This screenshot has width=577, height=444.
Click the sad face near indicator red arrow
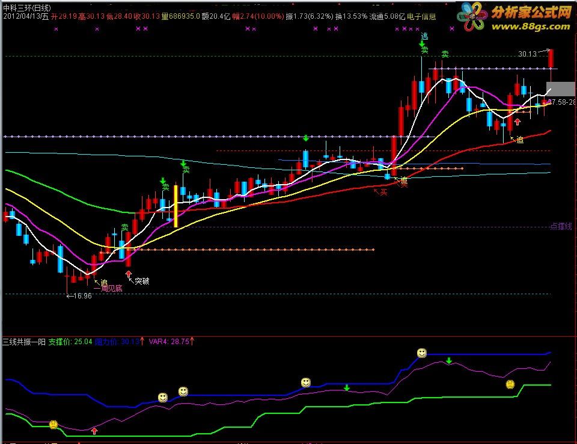tap(53, 425)
